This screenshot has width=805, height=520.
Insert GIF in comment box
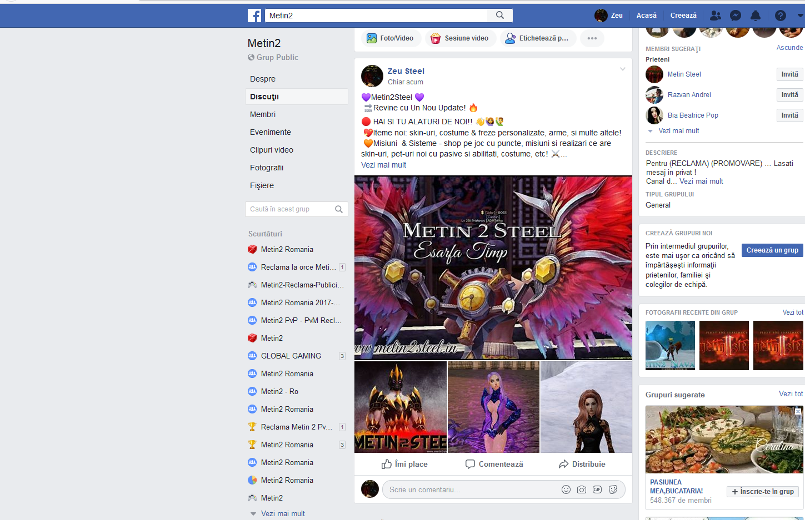(x=597, y=489)
